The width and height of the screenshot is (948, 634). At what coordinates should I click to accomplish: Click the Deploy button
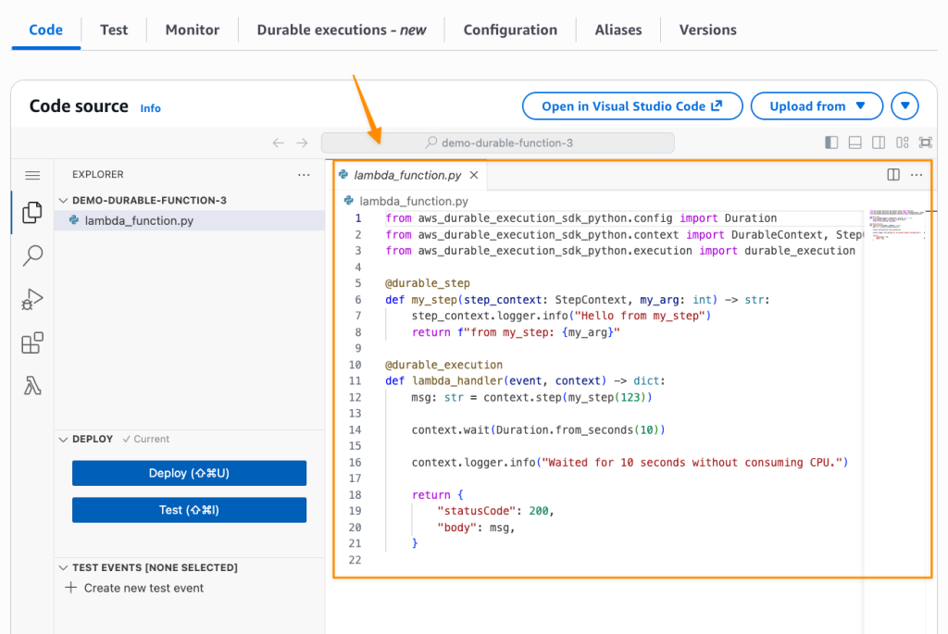tap(189, 473)
